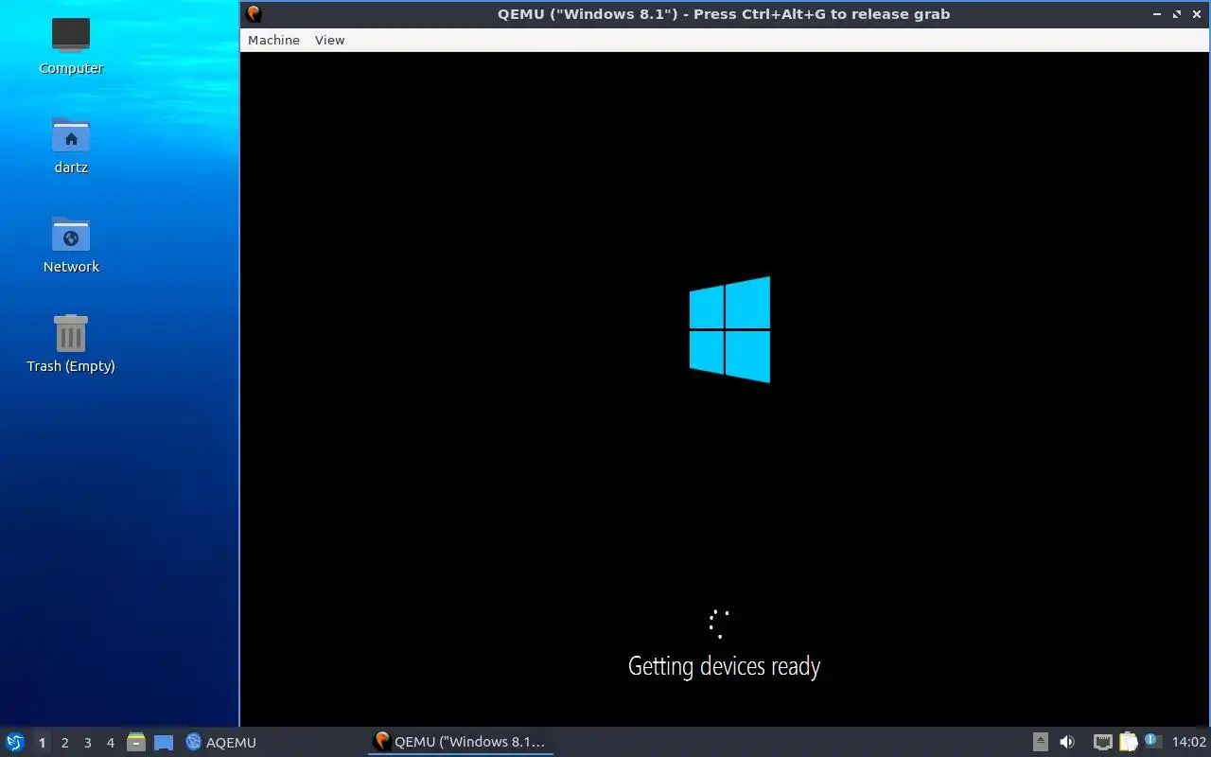Image resolution: width=1211 pixels, height=757 pixels.
Task: Maximize the QEMU window
Action: pyautogui.click(x=1177, y=14)
